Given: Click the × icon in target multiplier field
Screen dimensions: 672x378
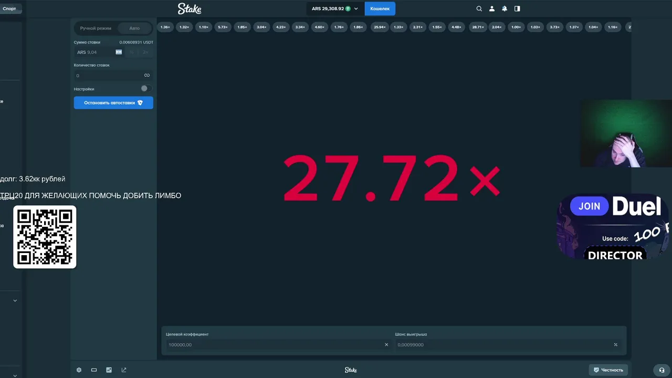Looking at the screenshot, I should (x=386, y=344).
